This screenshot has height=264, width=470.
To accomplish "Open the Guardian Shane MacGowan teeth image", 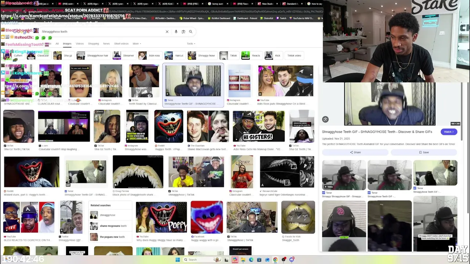I will tap(208, 126).
